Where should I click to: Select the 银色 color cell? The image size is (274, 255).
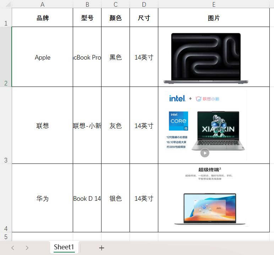click(115, 198)
